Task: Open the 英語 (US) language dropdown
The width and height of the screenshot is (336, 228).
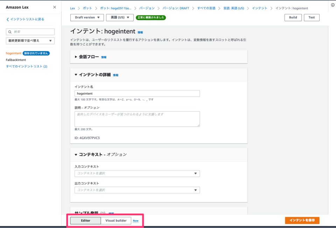Action: pos(120,17)
